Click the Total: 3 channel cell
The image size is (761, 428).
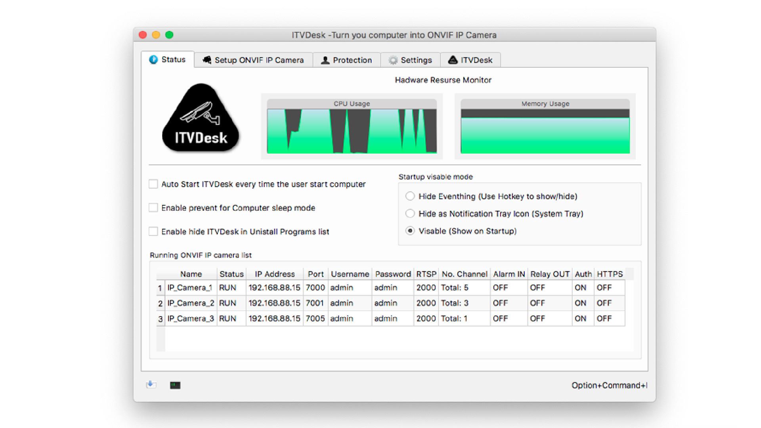click(465, 303)
